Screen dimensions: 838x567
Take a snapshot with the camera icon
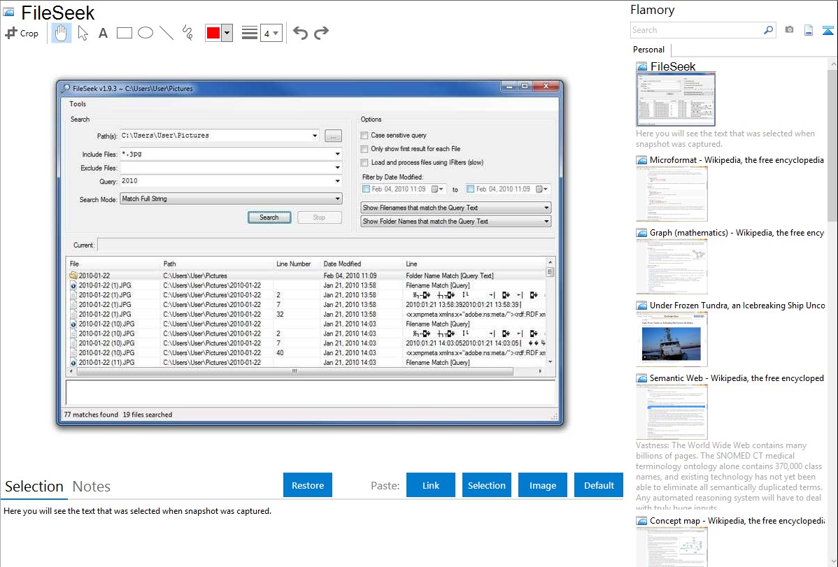click(789, 30)
